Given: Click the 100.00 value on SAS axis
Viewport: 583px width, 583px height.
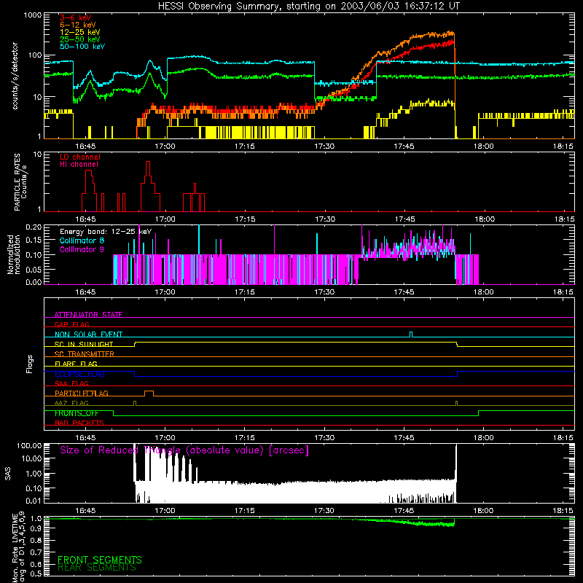Looking at the screenshot, I should (29, 446).
